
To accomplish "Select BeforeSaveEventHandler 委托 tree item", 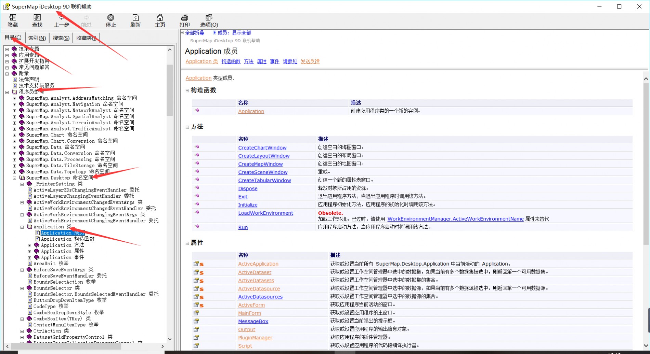I will point(70,276).
